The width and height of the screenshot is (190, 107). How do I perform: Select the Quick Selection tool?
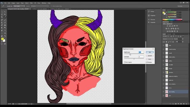click(5, 15)
